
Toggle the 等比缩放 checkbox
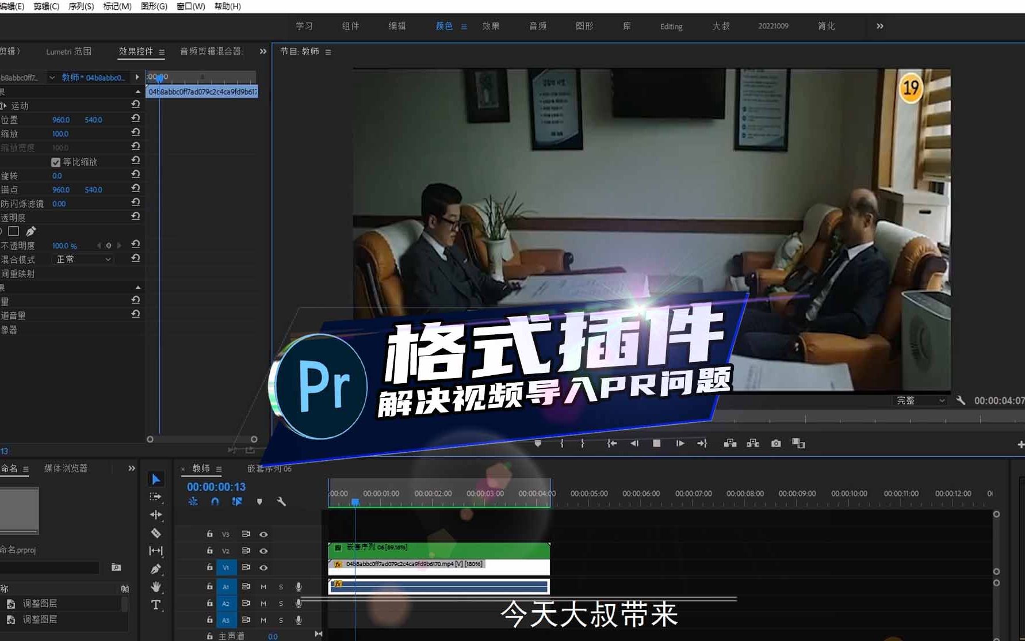pyautogui.click(x=56, y=162)
